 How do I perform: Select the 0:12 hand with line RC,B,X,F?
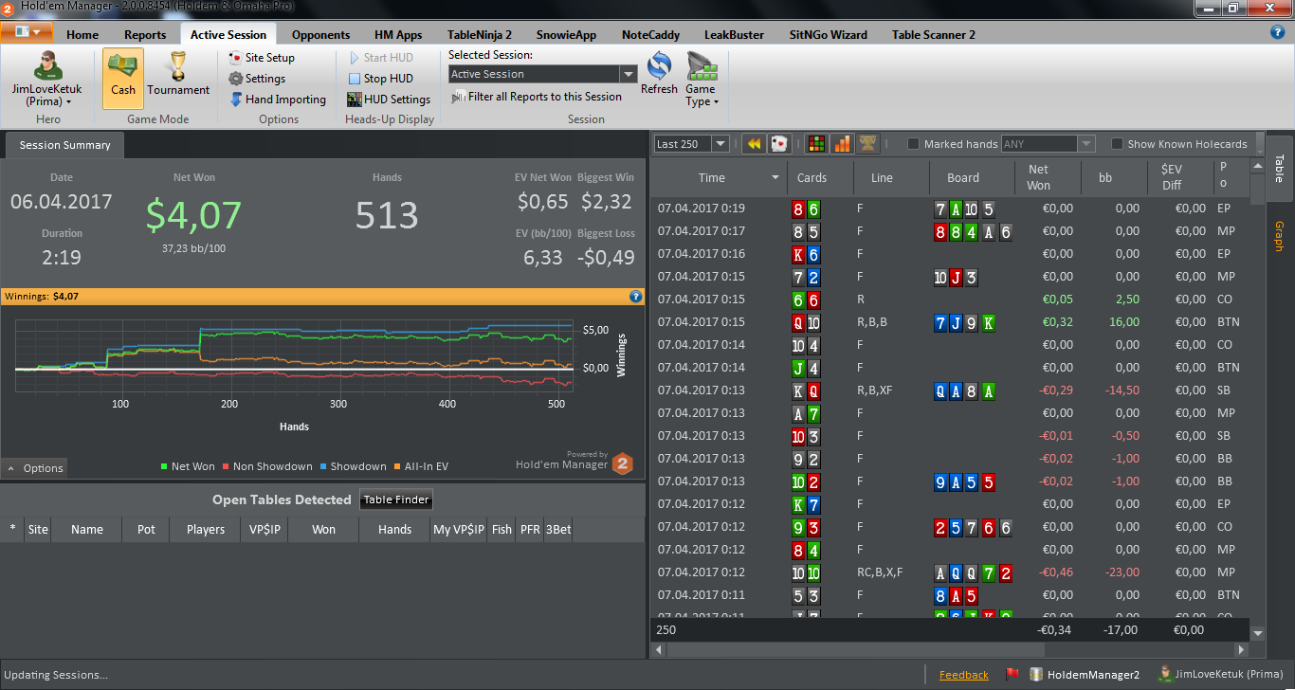(x=951, y=572)
